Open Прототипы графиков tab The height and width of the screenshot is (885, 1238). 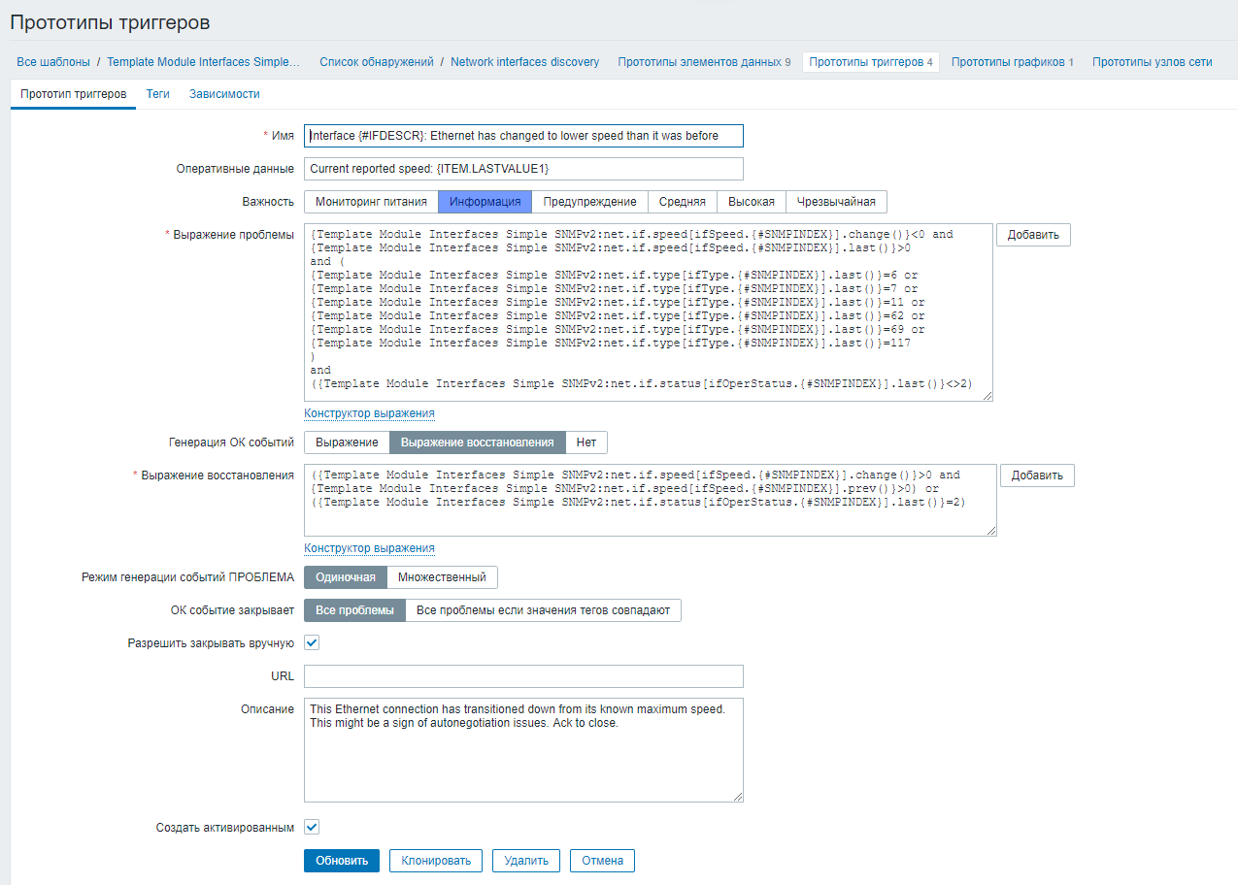click(1012, 62)
